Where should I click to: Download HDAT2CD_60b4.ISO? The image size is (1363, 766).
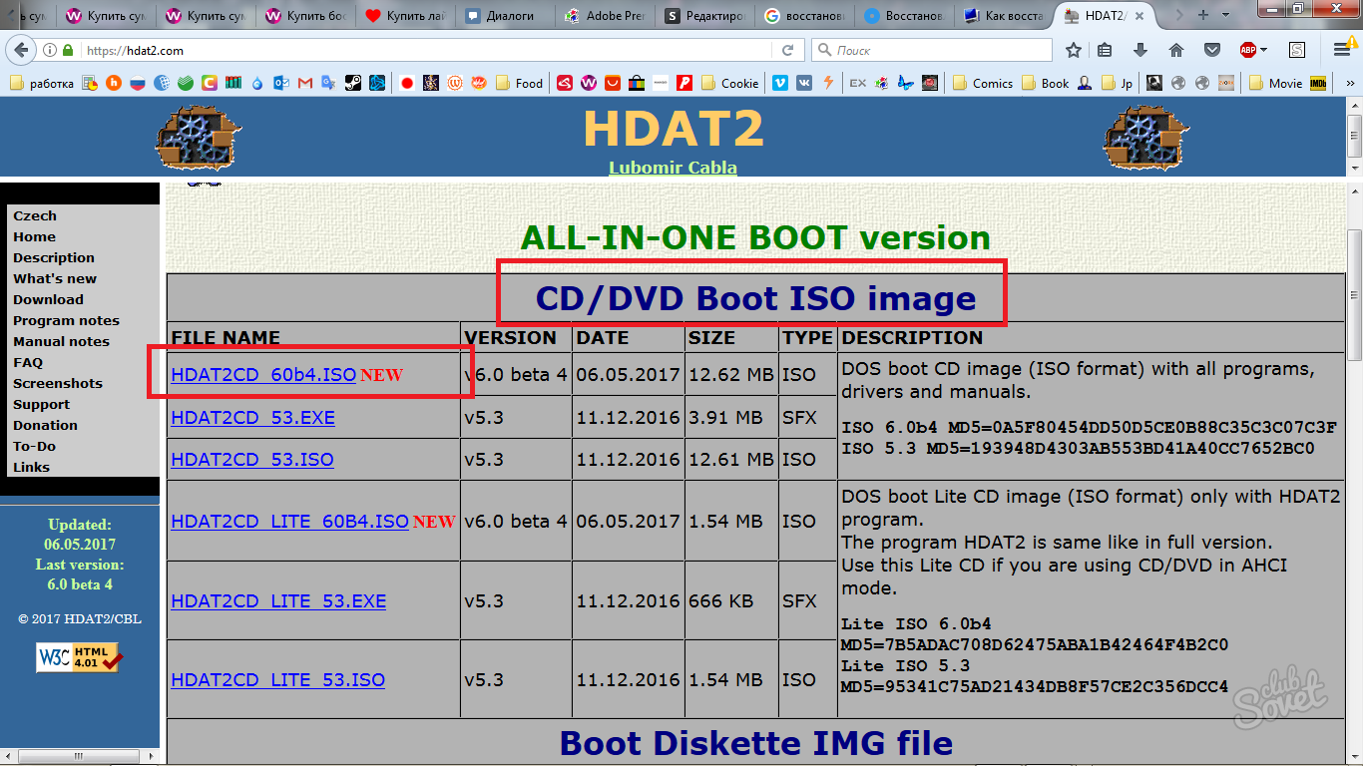(263, 375)
